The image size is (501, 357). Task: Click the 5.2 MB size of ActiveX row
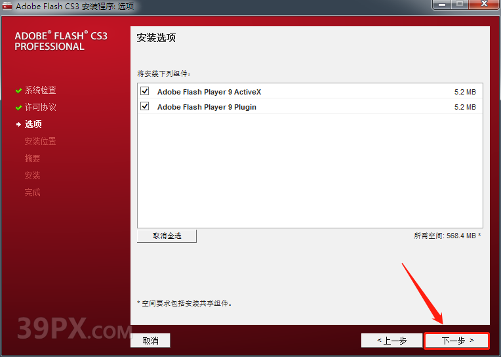tap(465, 92)
